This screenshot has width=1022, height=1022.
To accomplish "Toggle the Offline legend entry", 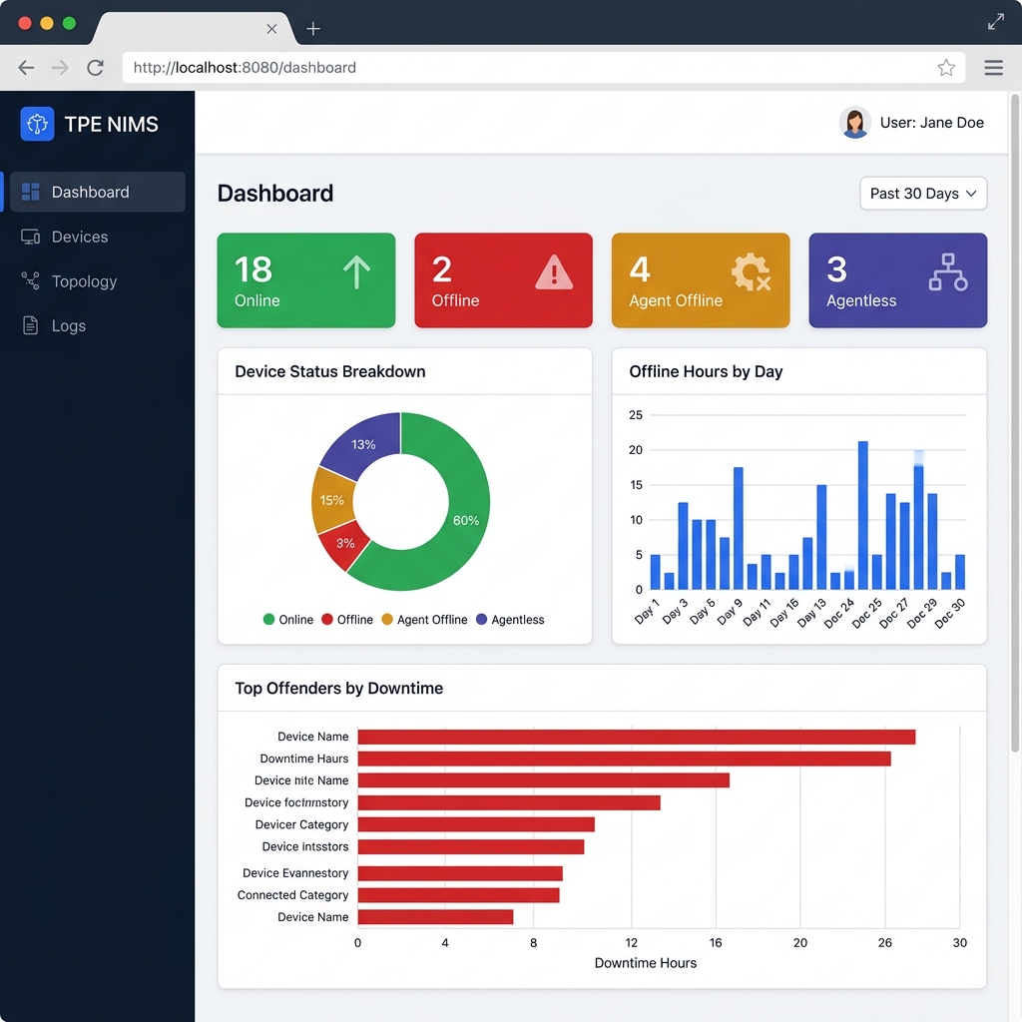I will click(347, 619).
